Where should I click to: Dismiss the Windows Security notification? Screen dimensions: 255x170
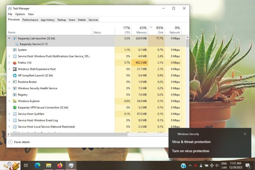245,134
